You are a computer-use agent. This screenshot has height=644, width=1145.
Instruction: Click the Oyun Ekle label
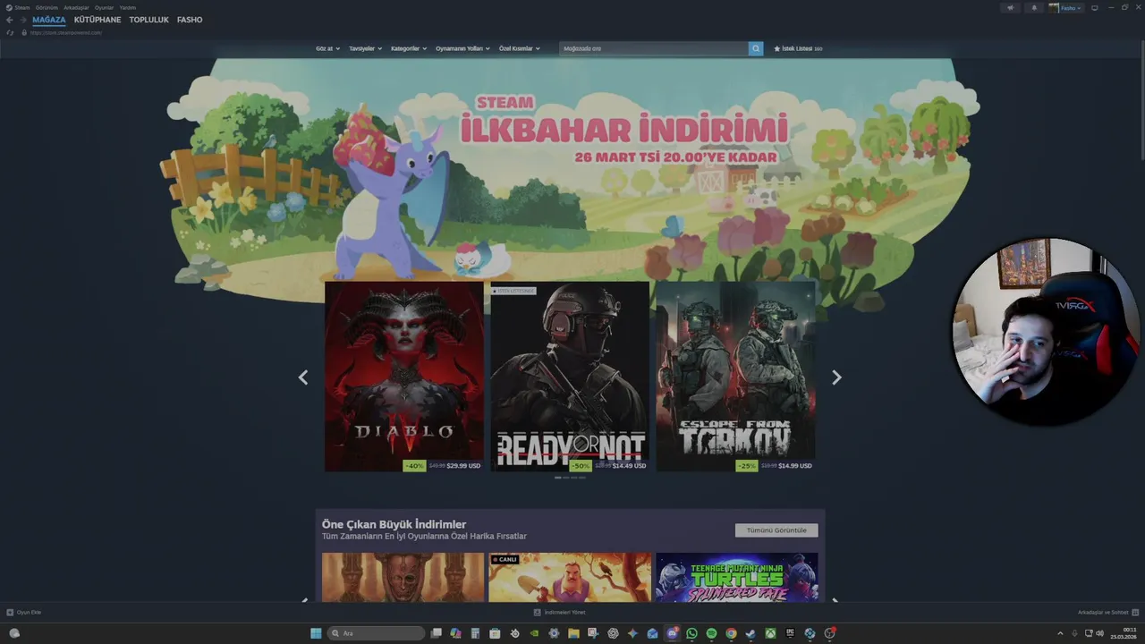click(x=30, y=613)
